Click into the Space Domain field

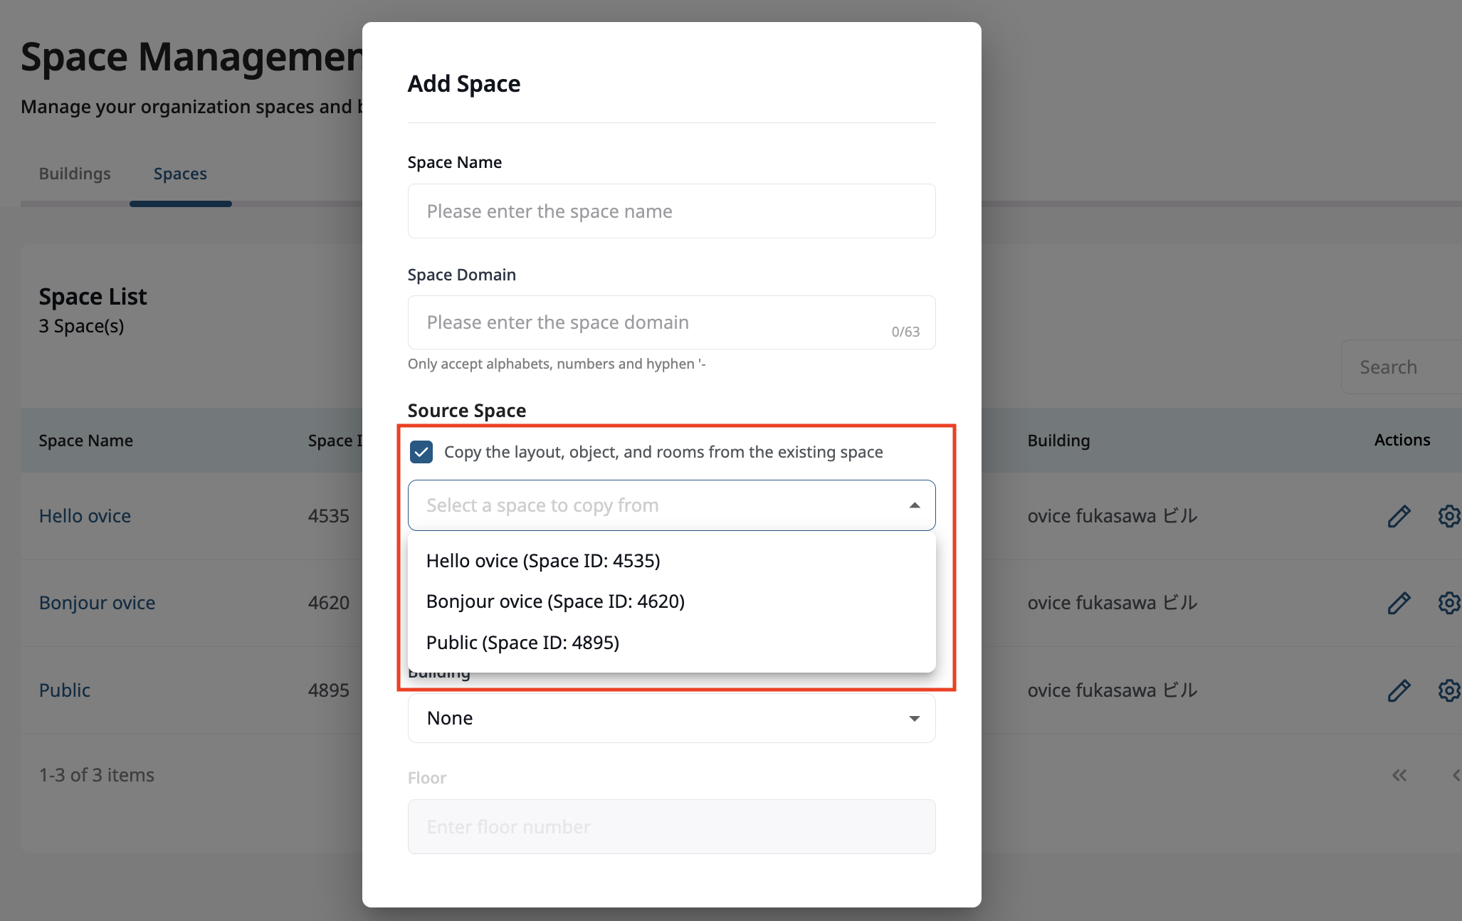pos(655,322)
